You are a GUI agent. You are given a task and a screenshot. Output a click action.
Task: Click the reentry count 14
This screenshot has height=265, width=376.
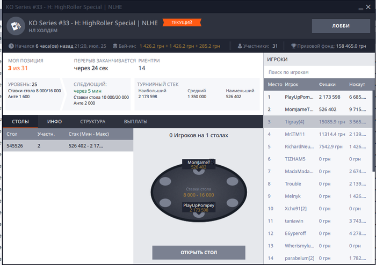click(142, 68)
